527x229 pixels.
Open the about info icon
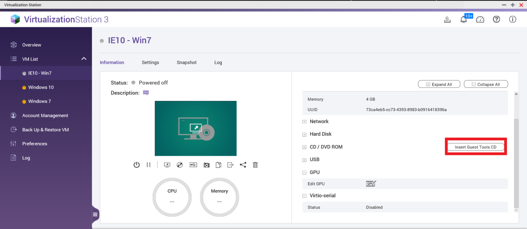pos(512,19)
